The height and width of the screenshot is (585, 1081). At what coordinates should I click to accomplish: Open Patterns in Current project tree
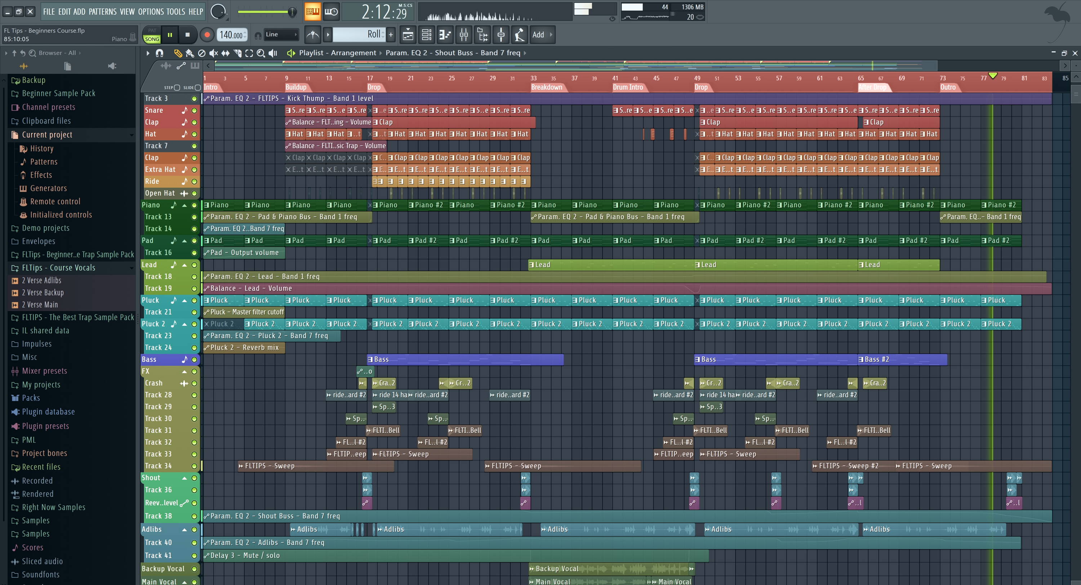click(x=44, y=162)
